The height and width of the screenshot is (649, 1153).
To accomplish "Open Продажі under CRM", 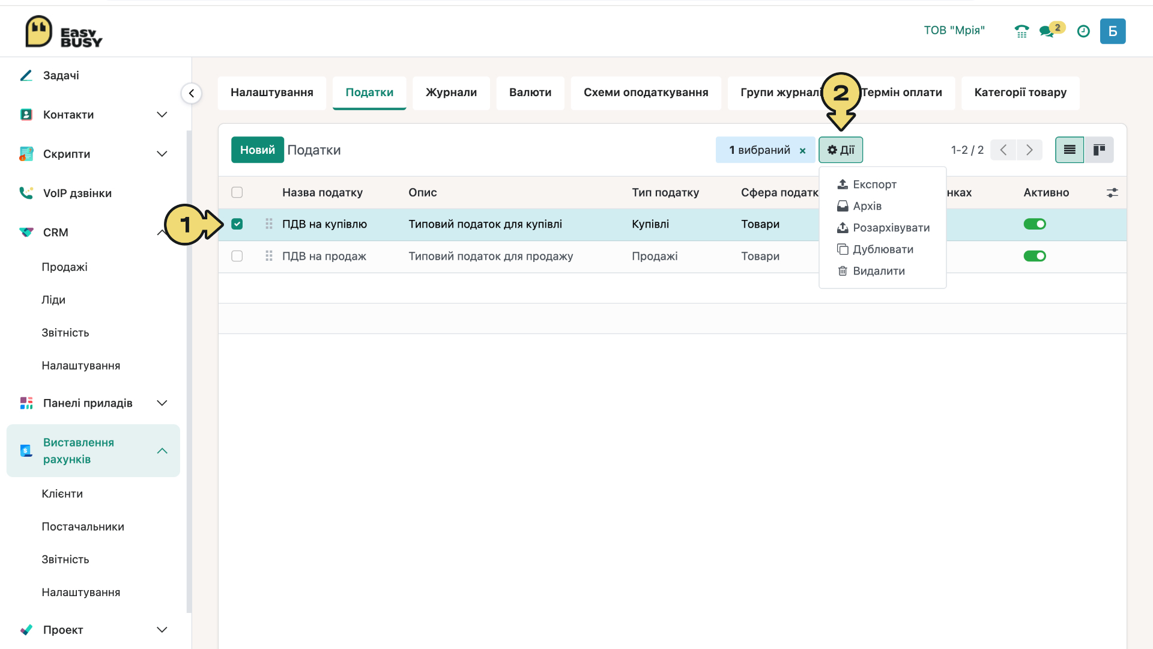I will pyautogui.click(x=64, y=267).
